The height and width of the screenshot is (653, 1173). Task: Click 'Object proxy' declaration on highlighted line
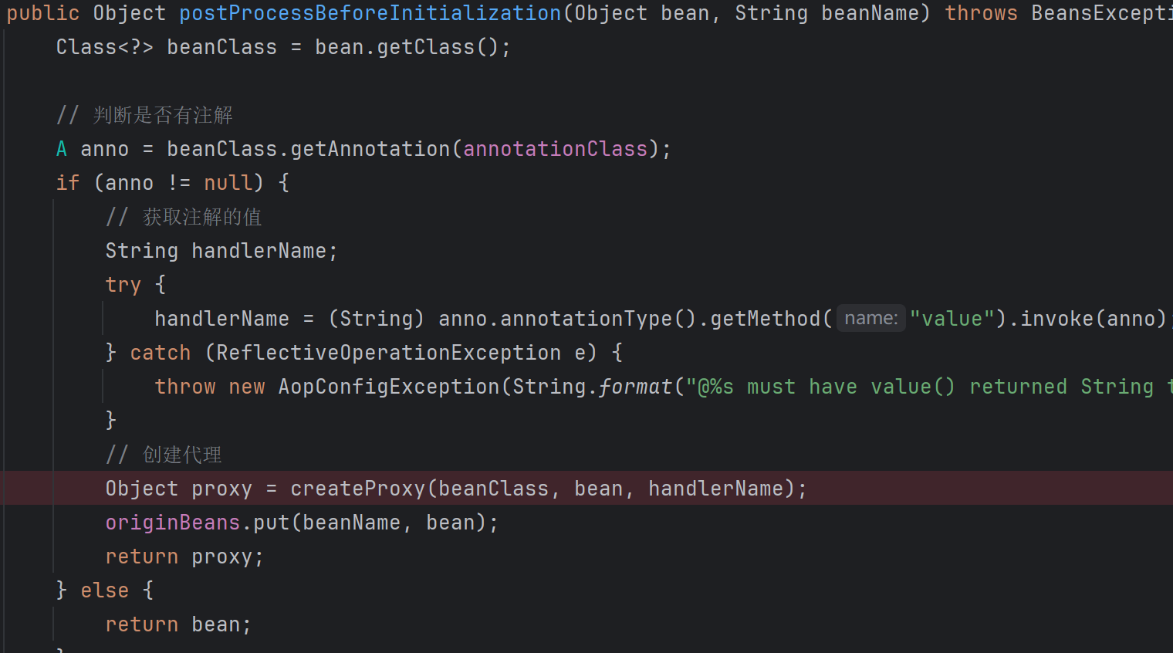(179, 489)
